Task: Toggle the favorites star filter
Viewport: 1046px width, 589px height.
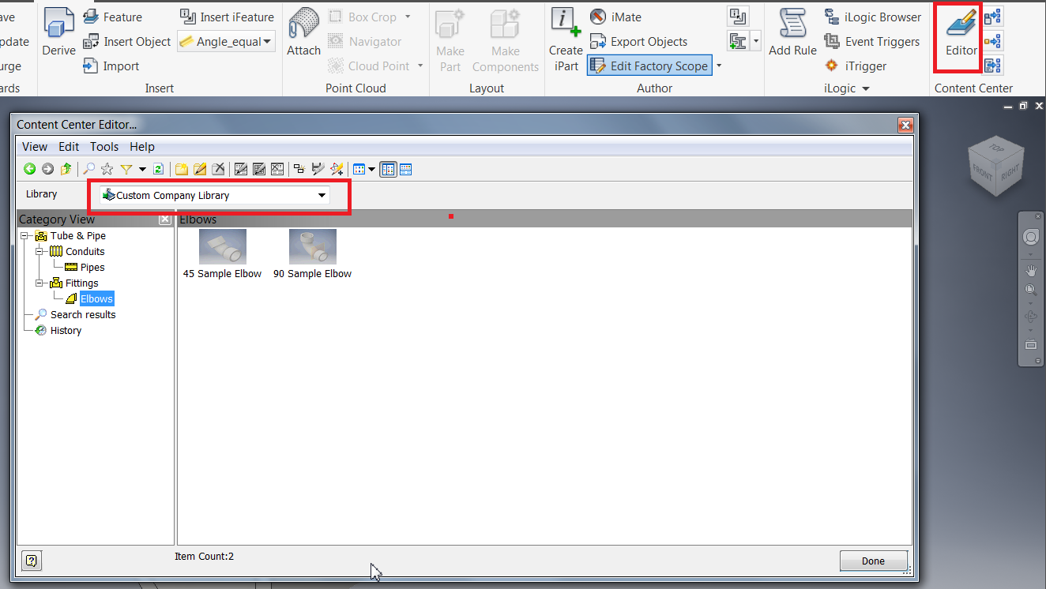Action: click(x=106, y=168)
